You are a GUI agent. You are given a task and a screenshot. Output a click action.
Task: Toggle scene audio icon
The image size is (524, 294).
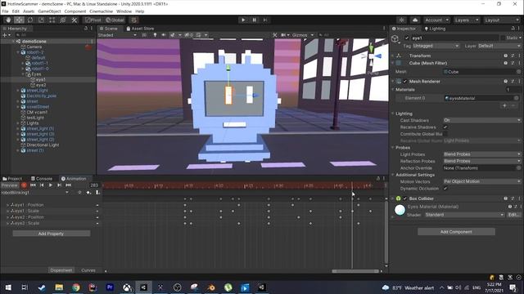[164, 34]
